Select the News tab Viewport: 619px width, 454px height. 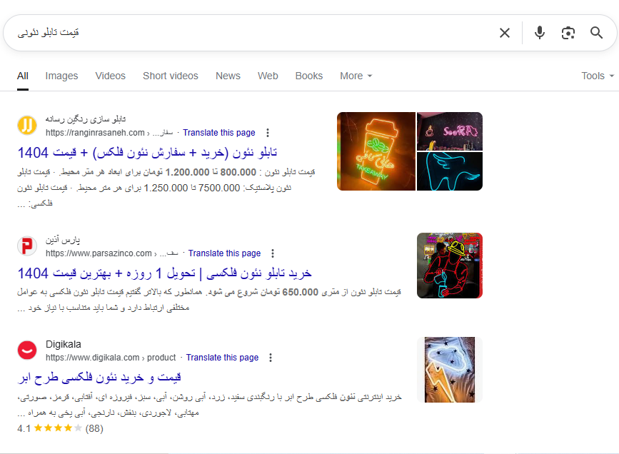[x=228, y=76]
